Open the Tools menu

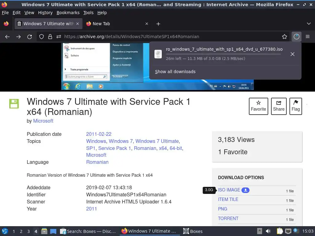[88, 13]
